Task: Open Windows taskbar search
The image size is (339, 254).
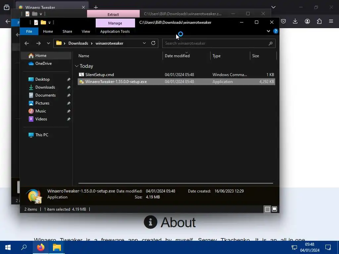Action: tap(24, 247)
